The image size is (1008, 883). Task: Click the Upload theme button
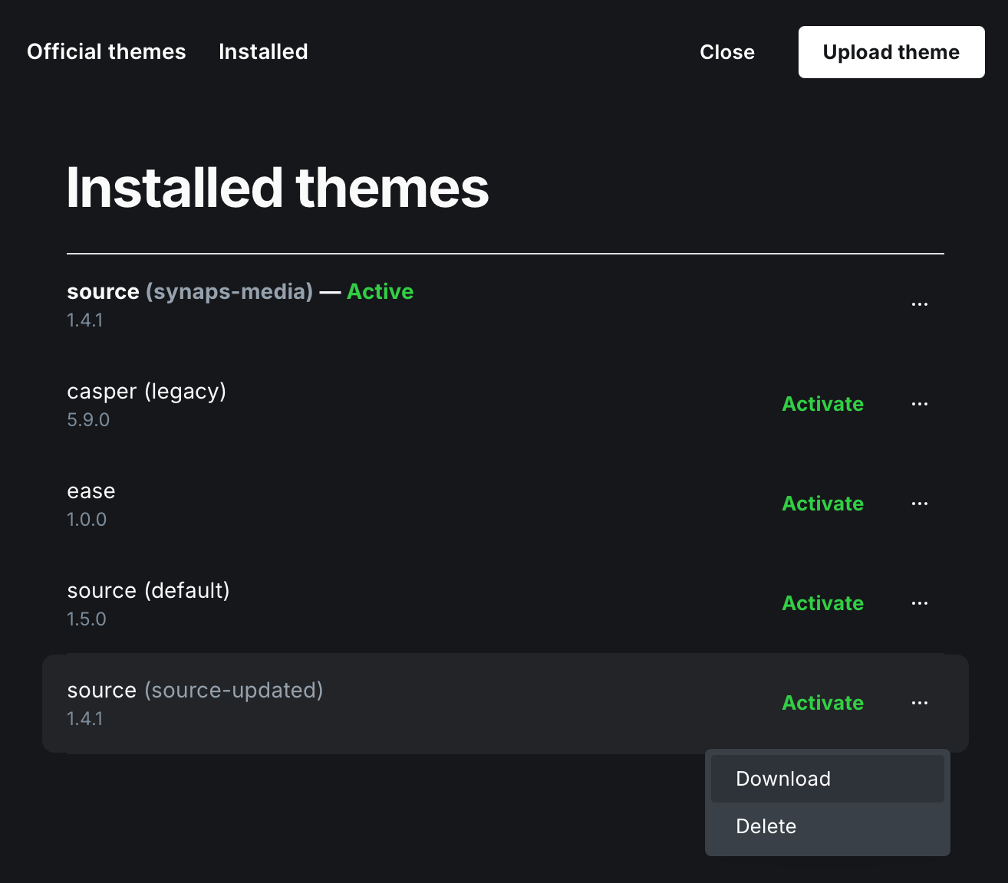click(891, 52)
